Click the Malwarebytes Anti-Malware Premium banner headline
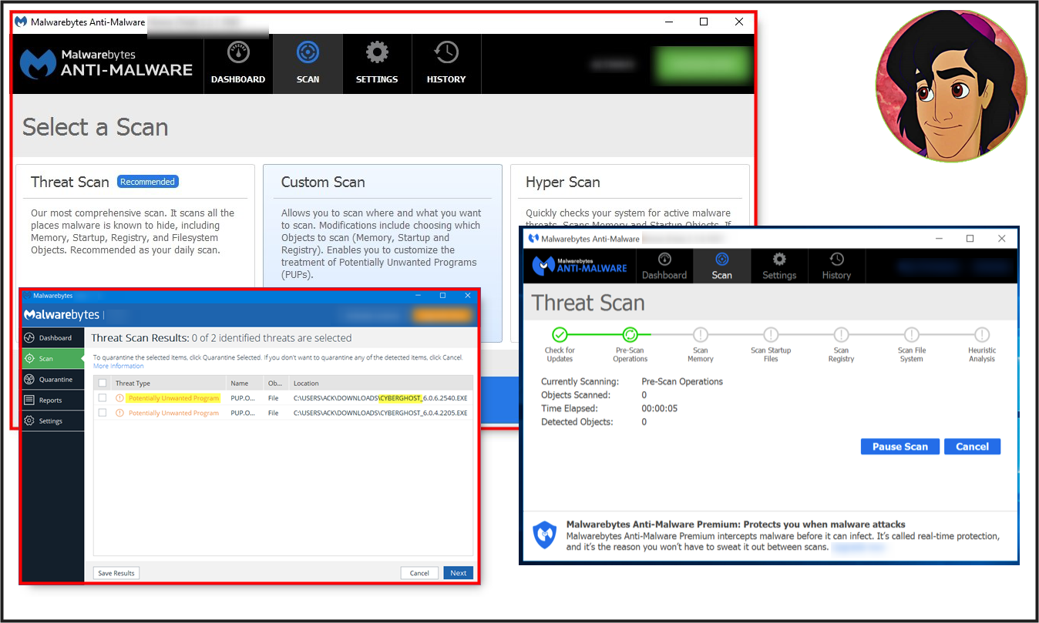 tap(735, 524)
